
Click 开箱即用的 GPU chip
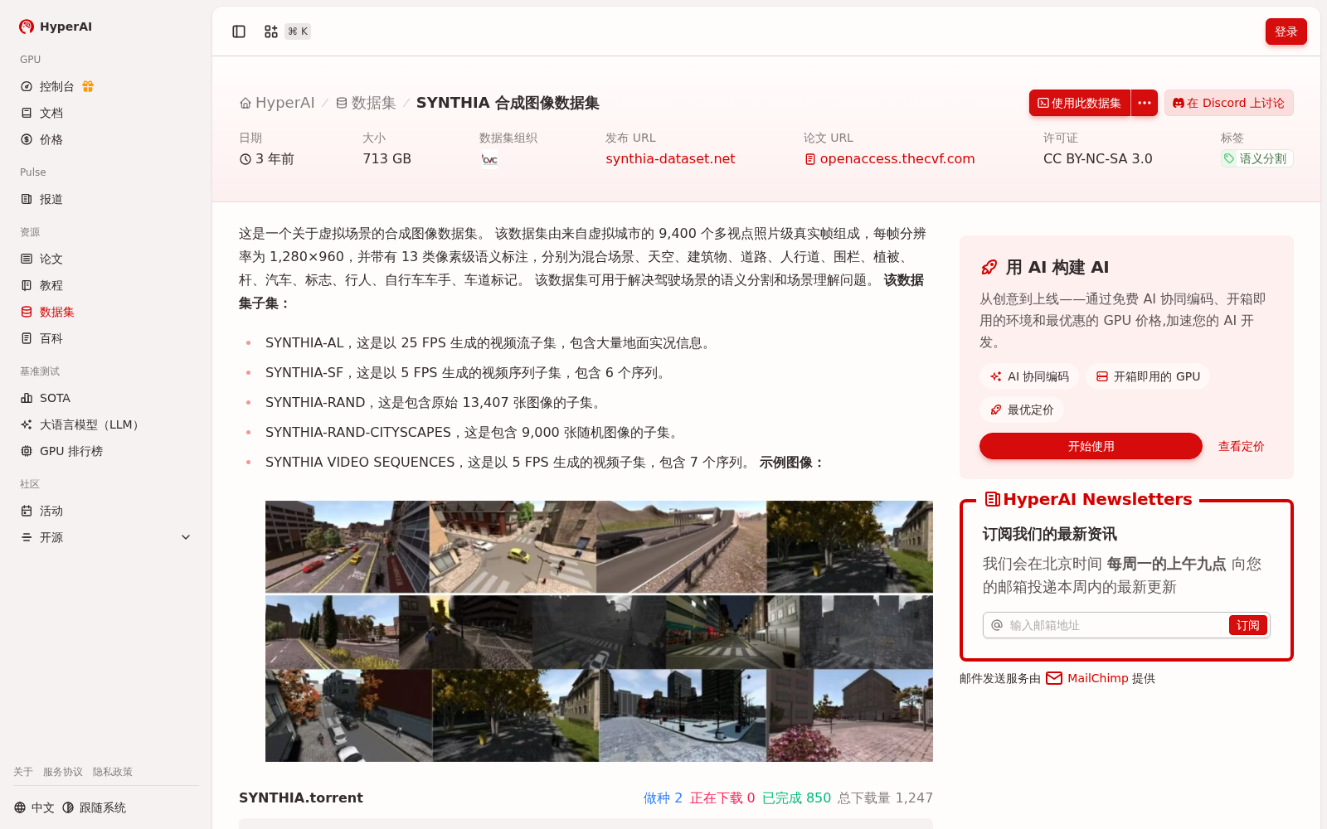tap(1148, 376)
